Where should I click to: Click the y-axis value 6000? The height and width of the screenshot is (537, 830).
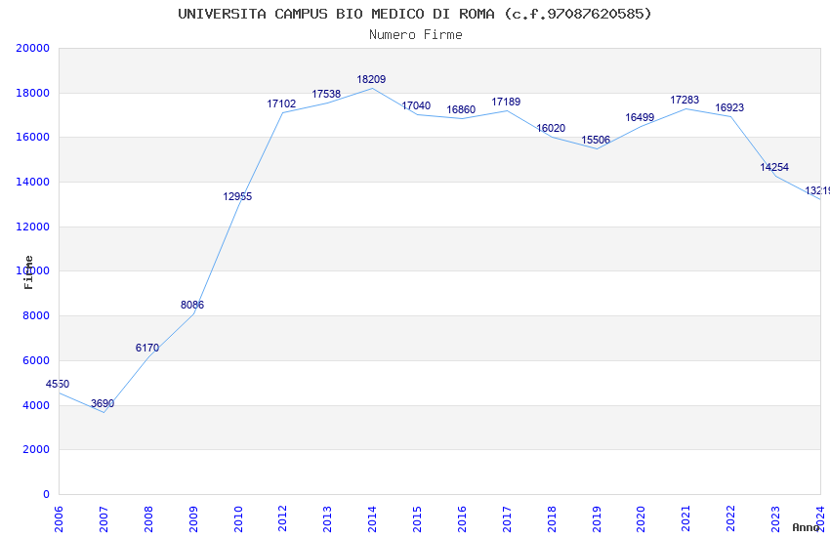tap(36, 361)
